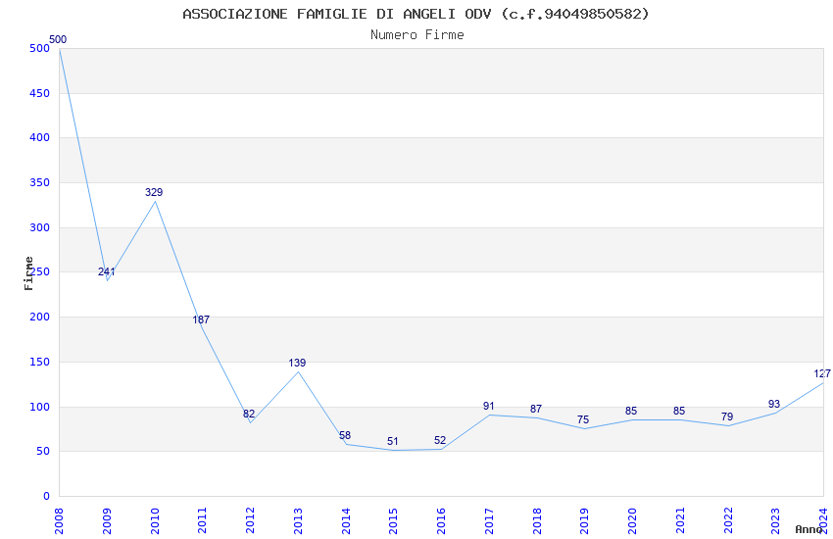Click the y-axis value 350

40,182
